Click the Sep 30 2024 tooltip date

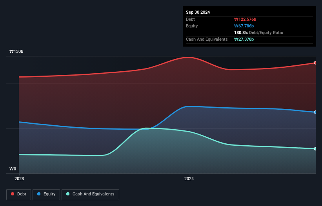point(198,12)
